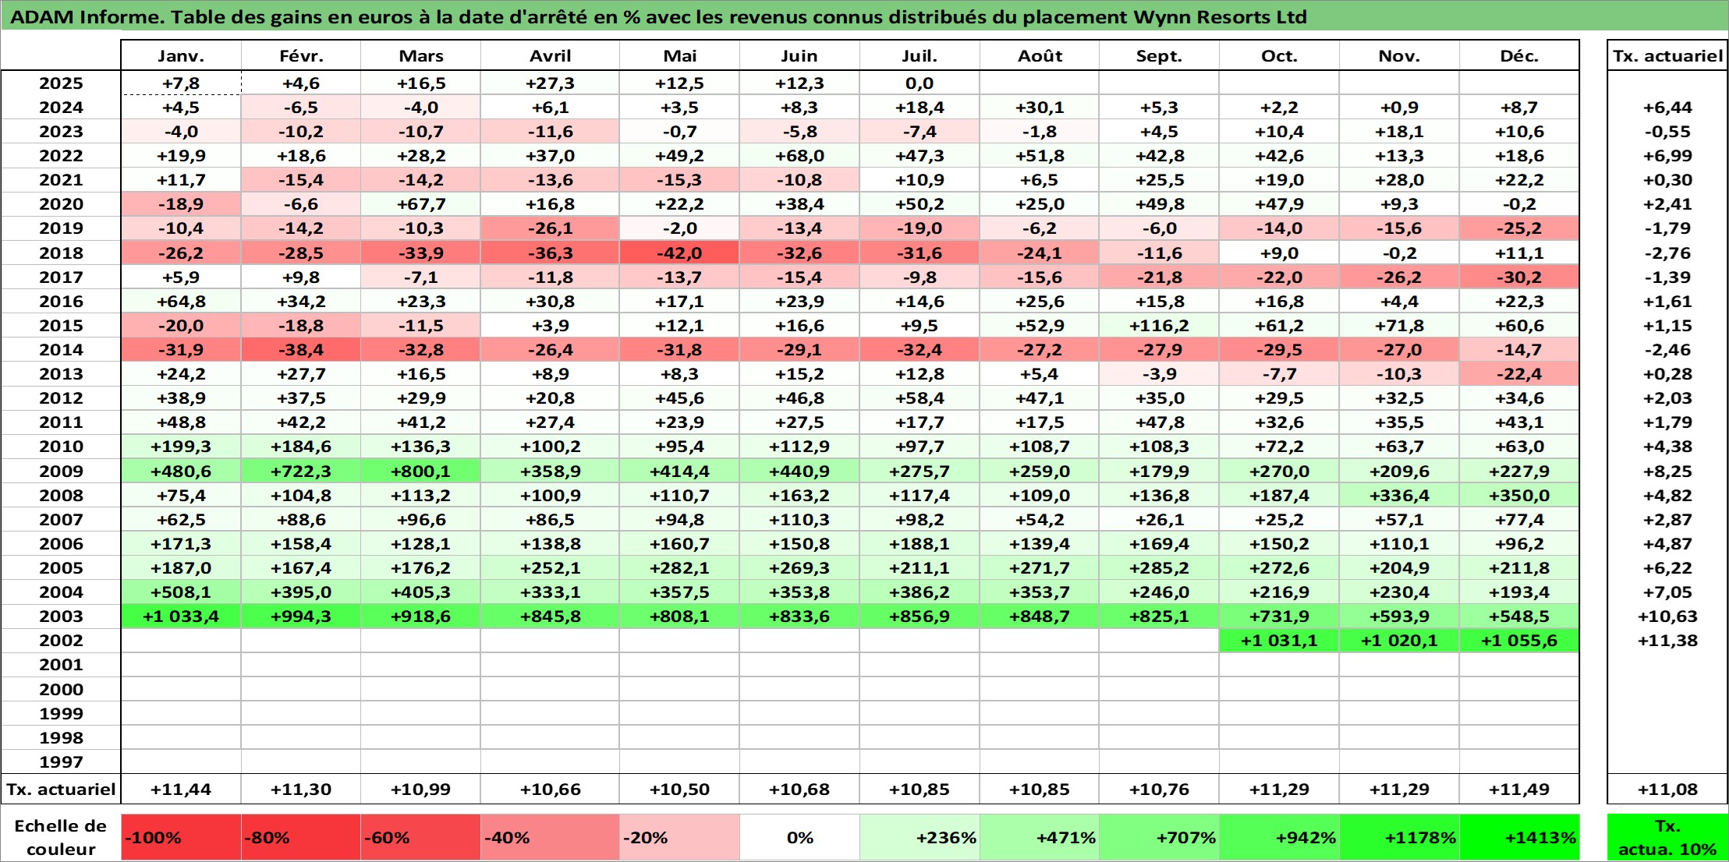Select bottom-row rate +11,44

click(x=181, y=789)
